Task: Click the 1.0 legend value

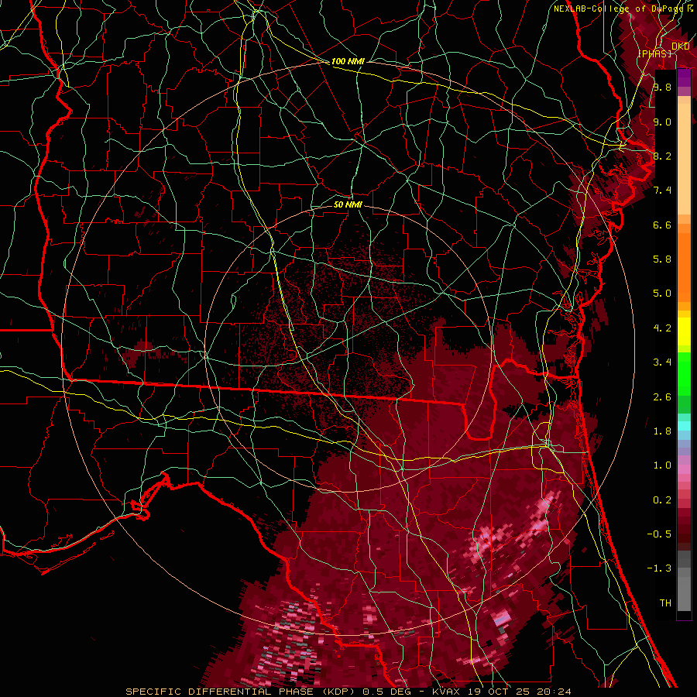Action: [x=662, y=465]
